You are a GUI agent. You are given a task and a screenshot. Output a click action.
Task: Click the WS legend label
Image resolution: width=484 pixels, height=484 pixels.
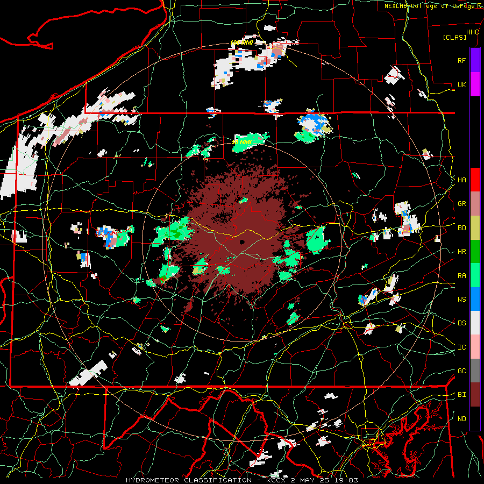462,299
